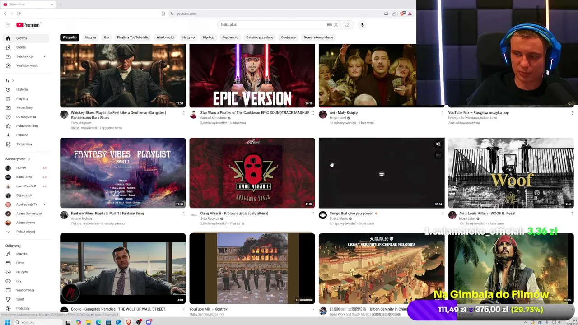
Task: Play the Gang Albanii album thumbnail
Action: [252, 173]
